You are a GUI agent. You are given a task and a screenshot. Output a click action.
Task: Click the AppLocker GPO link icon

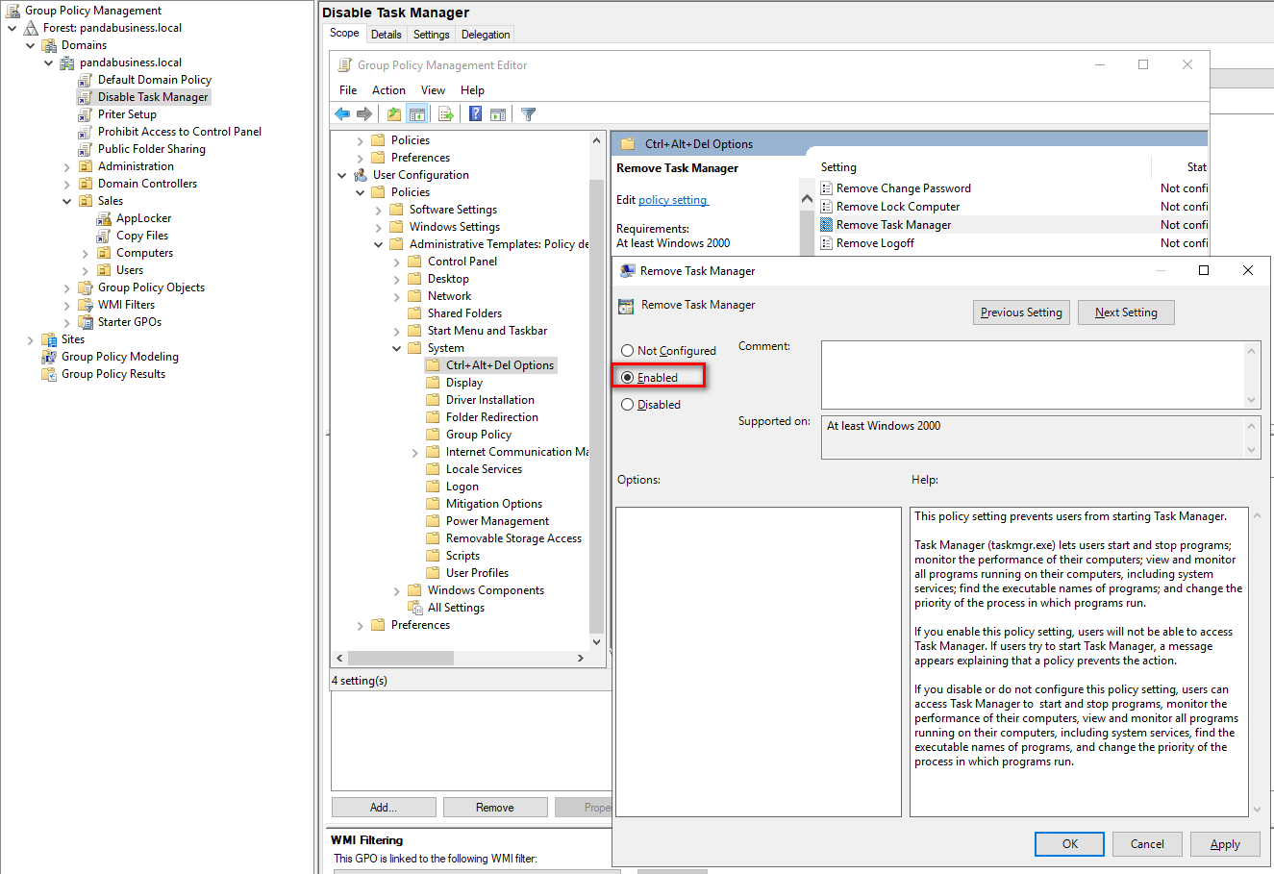click(104, 218)
